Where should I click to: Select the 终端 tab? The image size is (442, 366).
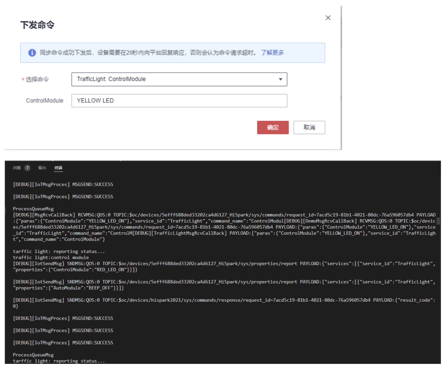[x=58, y=168]
